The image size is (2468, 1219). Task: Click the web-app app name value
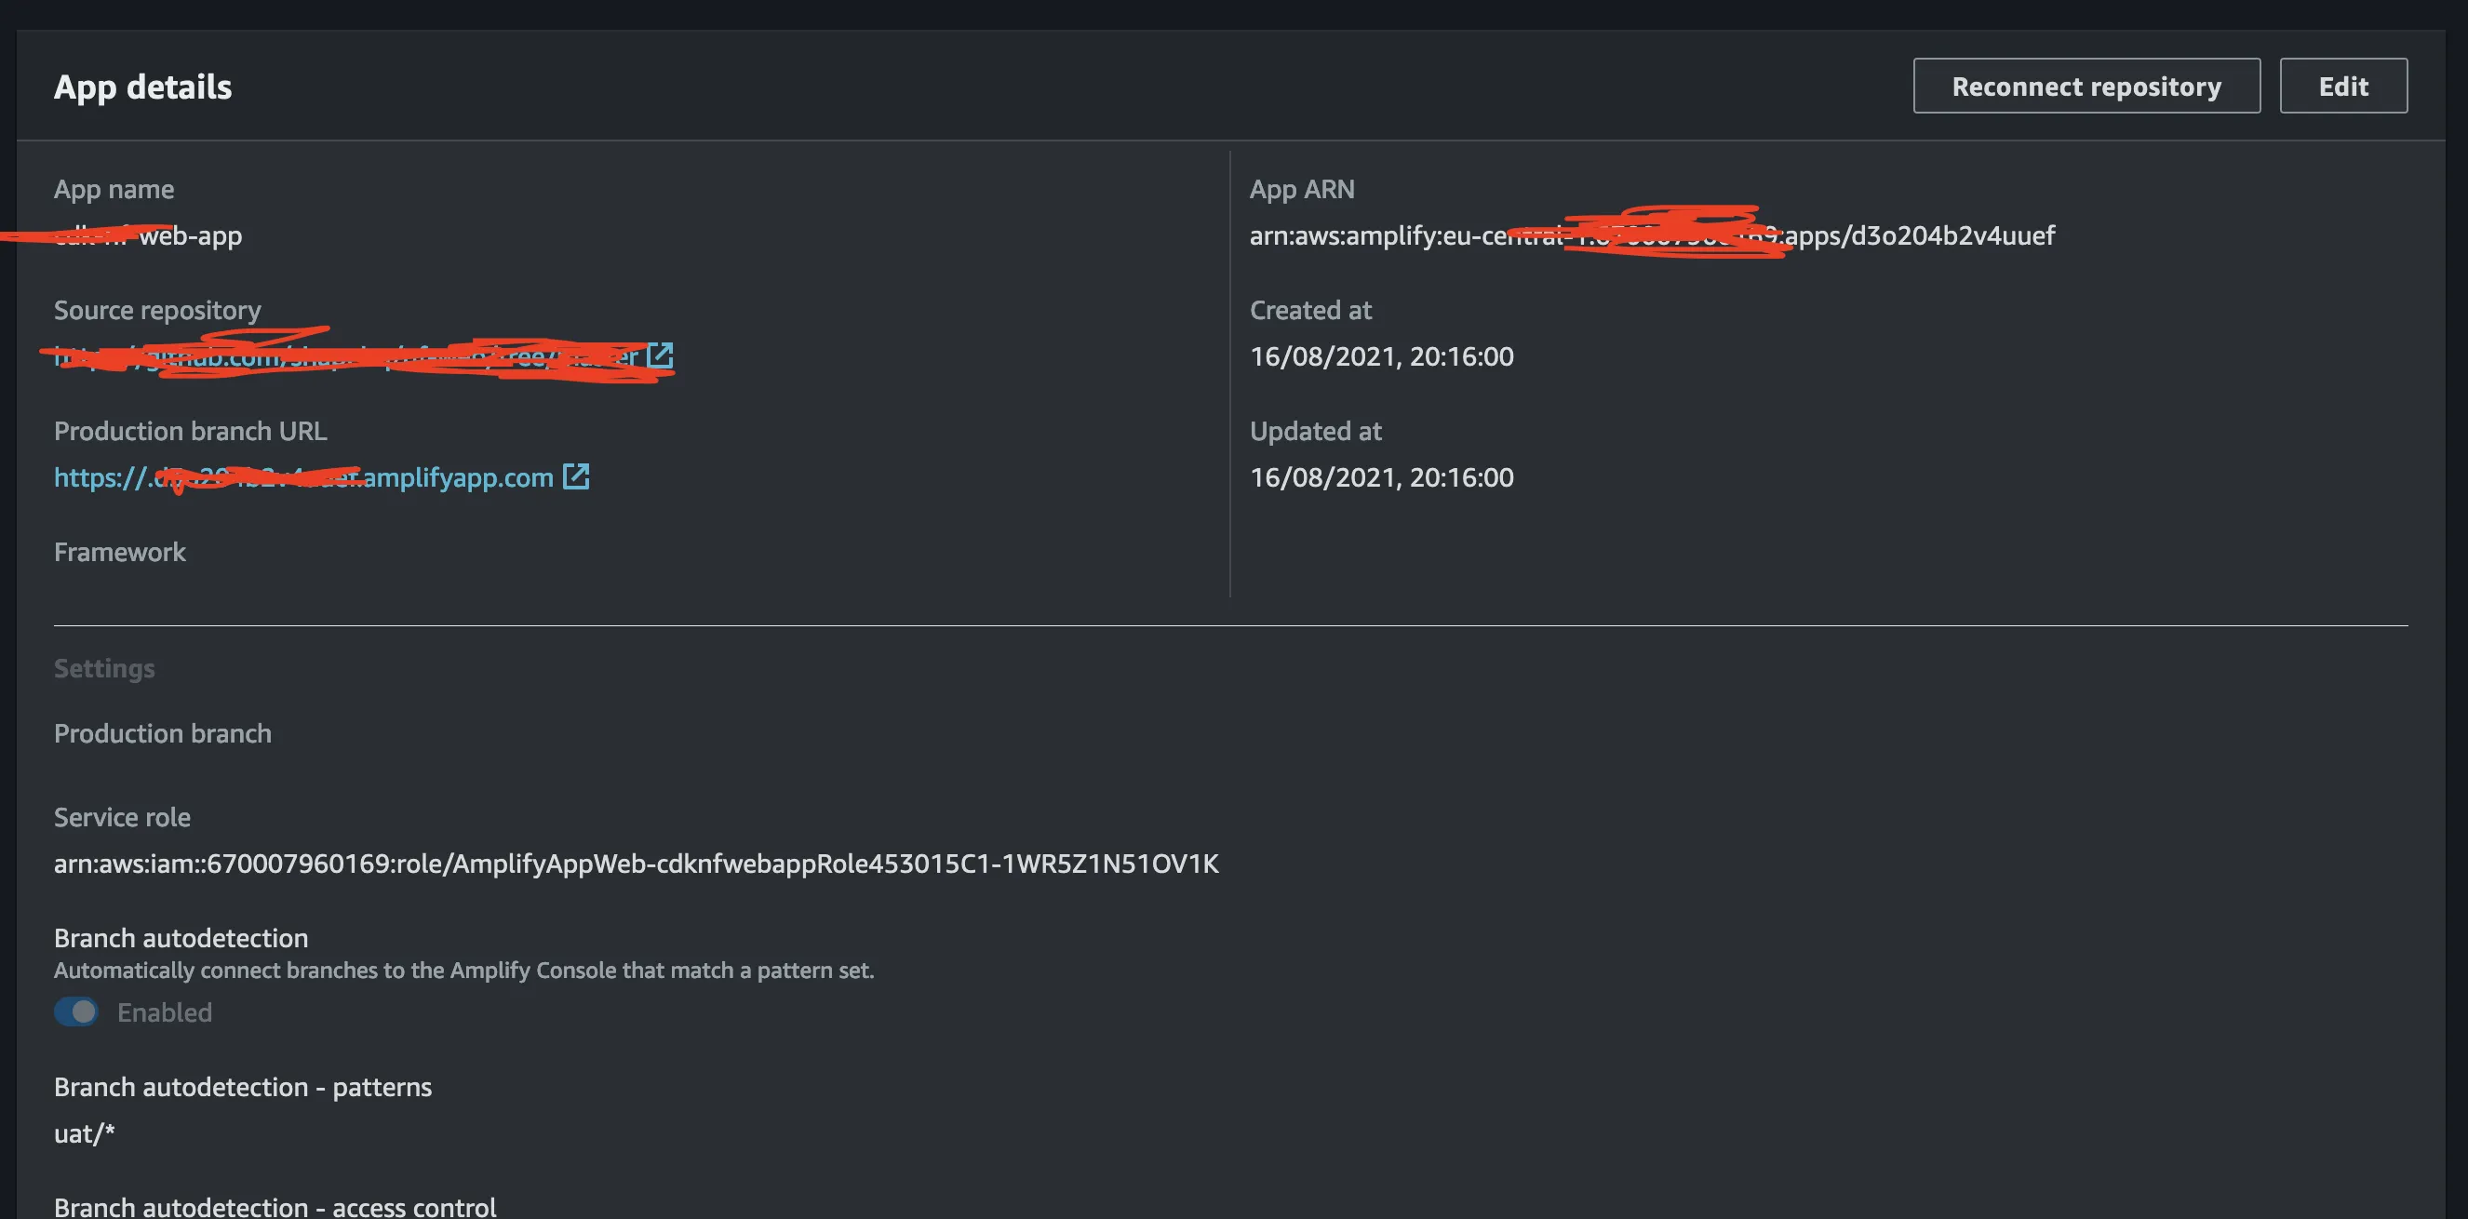click(190, 235)
